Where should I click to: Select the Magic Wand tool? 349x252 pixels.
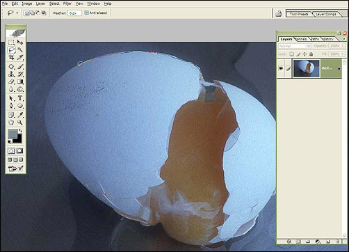(x=20, y=49)
